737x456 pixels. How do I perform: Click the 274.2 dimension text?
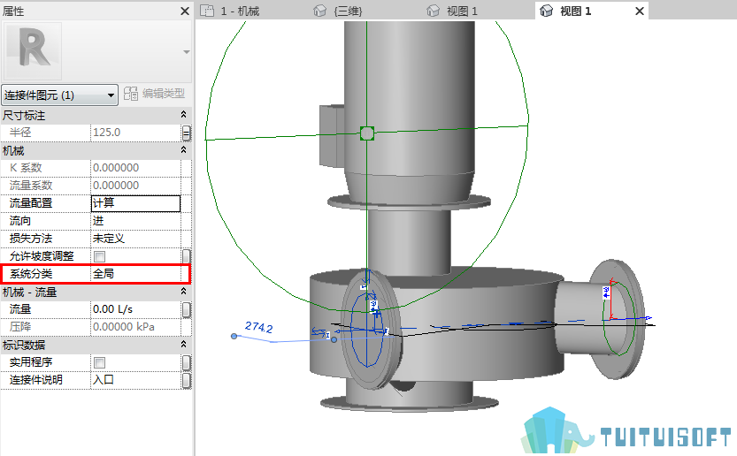coord(258,327)
